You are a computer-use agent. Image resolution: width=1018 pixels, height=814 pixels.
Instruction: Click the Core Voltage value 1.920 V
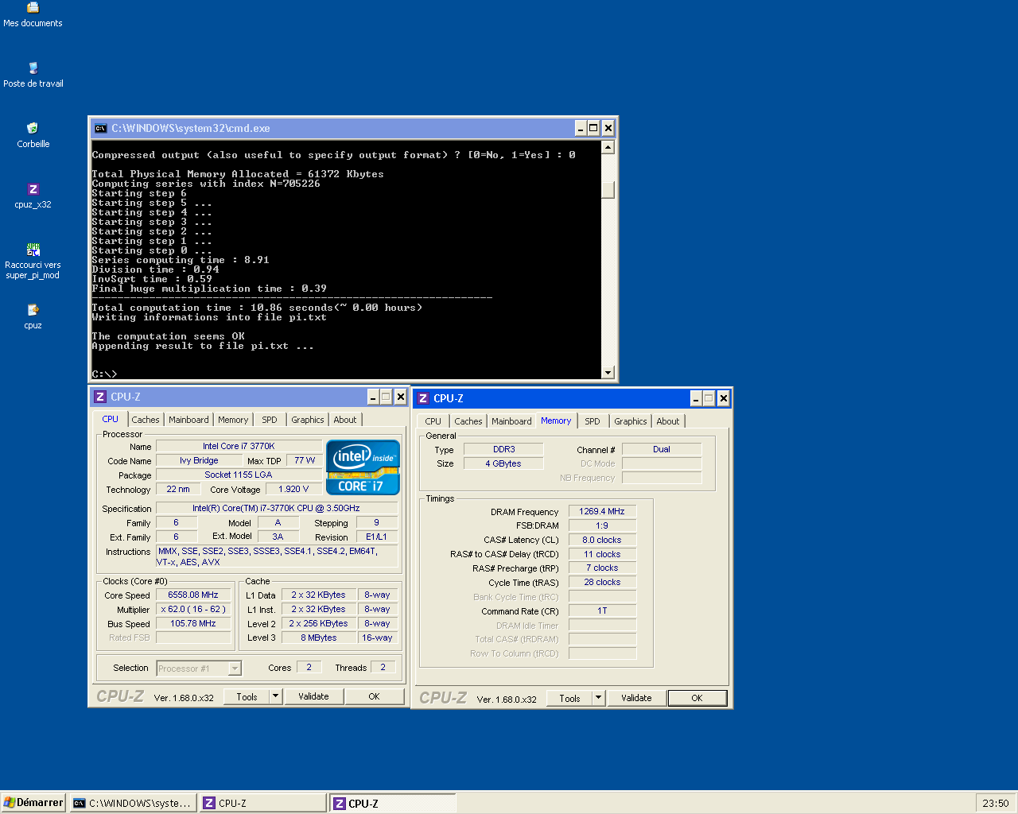tap(293, 489)
